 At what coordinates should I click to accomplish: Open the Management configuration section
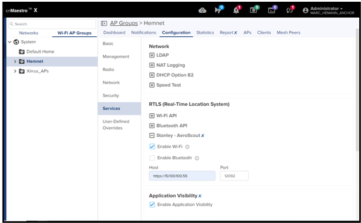[116, 56]
